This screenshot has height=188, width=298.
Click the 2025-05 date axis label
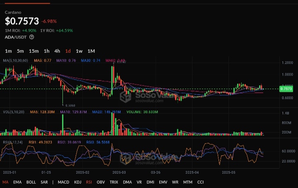click(228, 172)
